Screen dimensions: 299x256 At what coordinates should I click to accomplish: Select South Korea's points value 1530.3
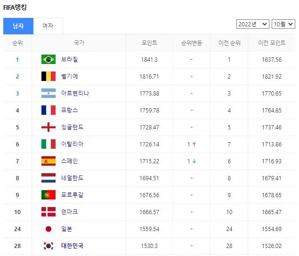click(x=149, y=246)
